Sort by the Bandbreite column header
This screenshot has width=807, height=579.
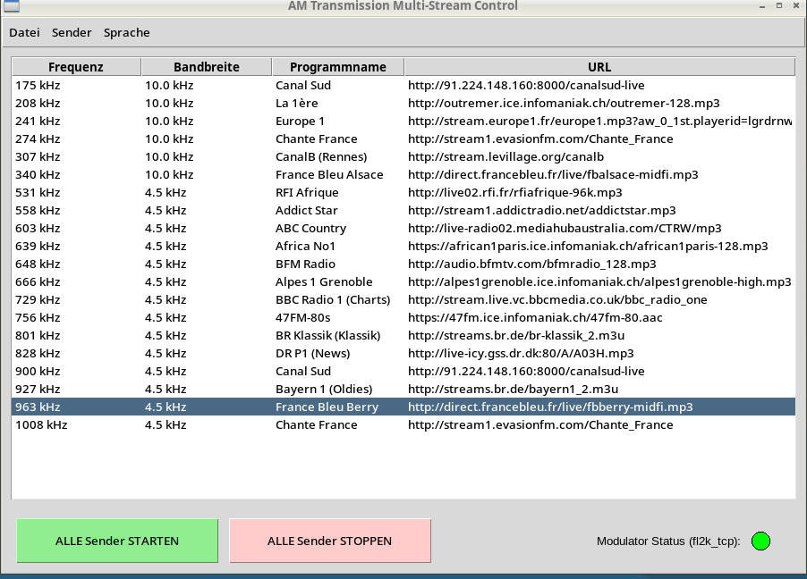click(207, 67)
